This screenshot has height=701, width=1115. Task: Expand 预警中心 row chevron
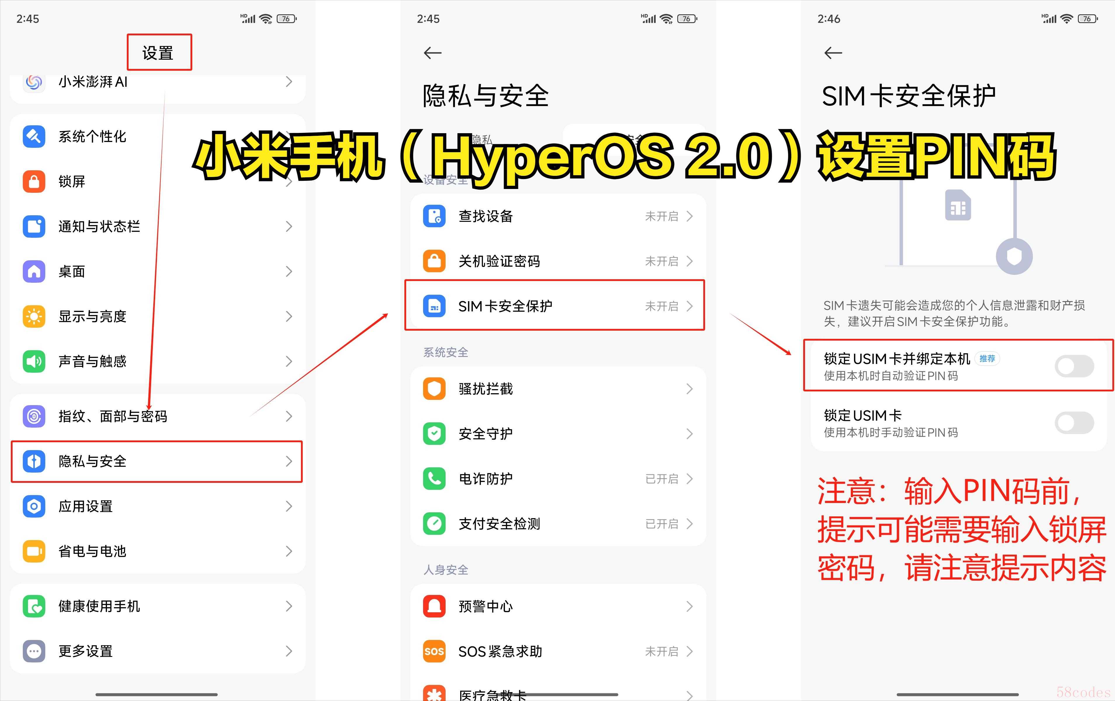(x=690, y=607)
